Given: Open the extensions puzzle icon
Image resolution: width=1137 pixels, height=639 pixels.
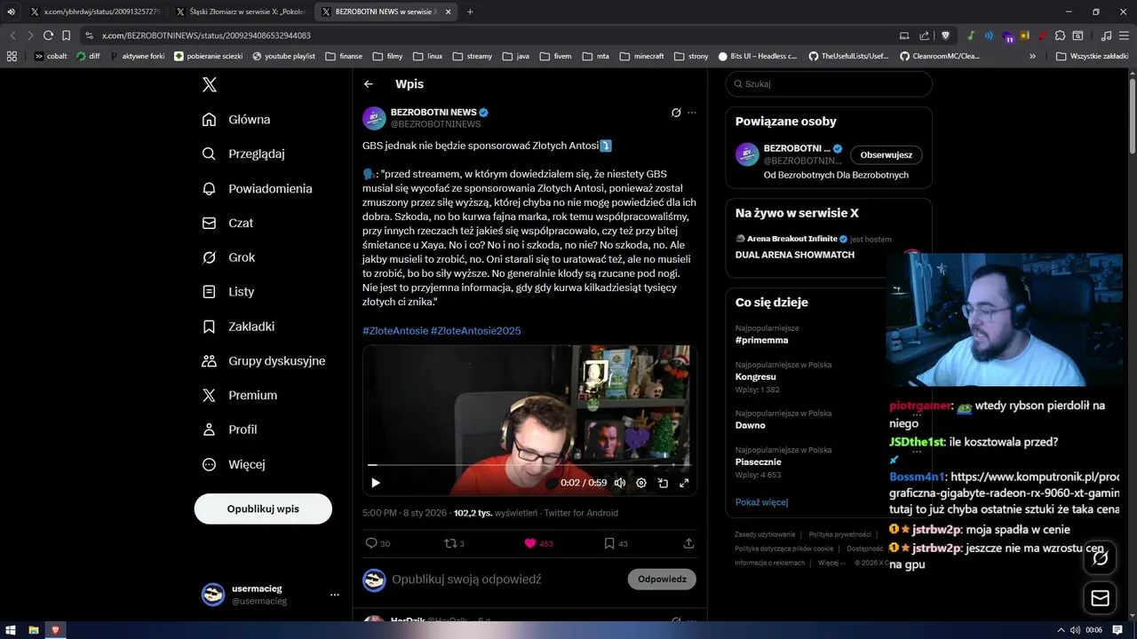Looking at the screenshot, I should tap(1061, 35).
